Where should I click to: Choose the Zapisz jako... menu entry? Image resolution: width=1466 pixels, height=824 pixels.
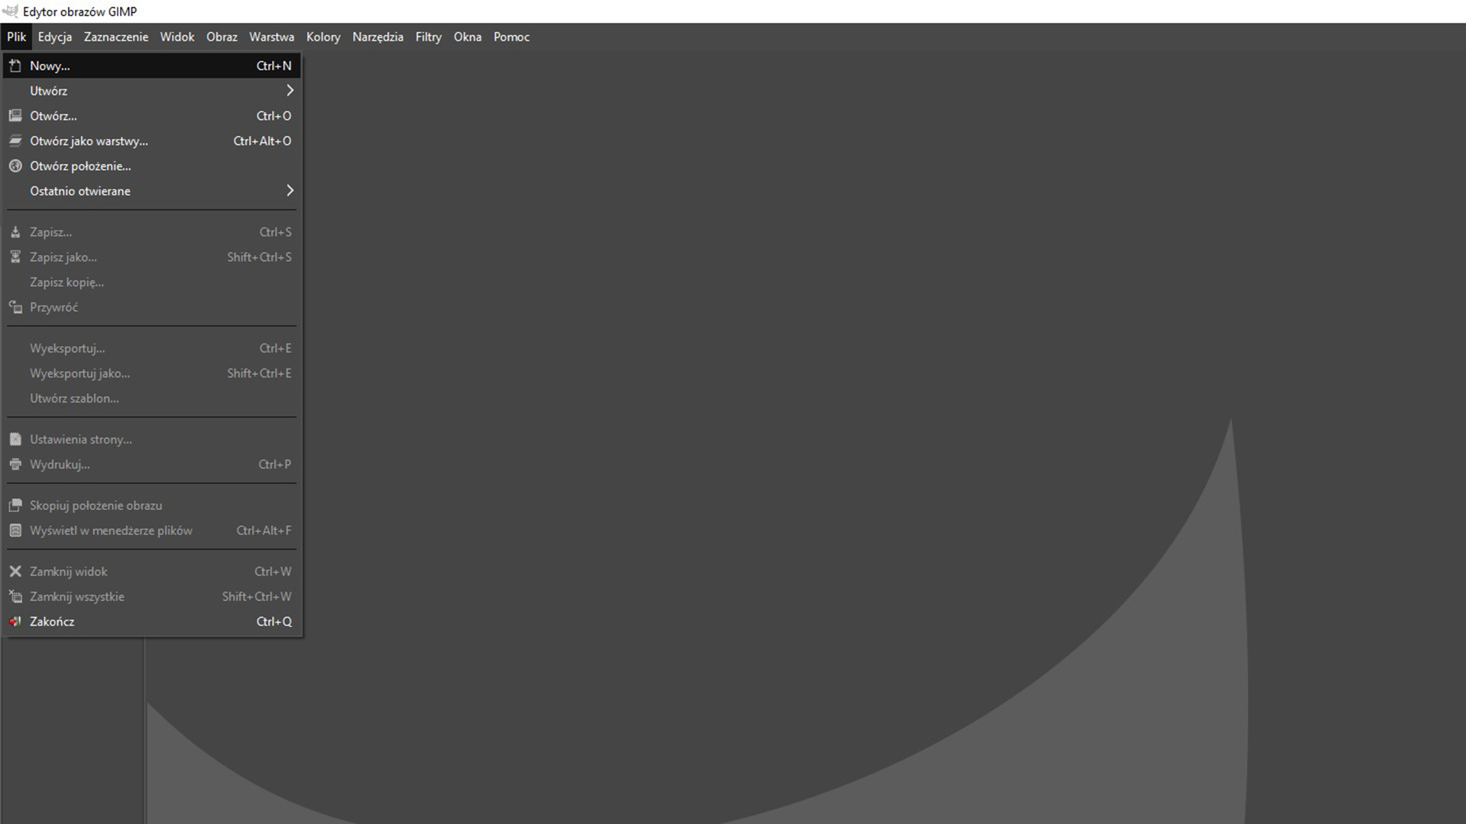click(x=63, y=257)
